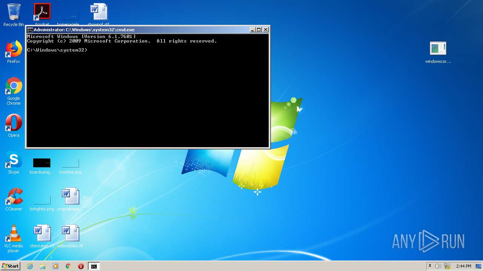The height and width of the screenshot is (271, 483).
Task: Launch Chrome from the taskbar
Action: [68, 266]
